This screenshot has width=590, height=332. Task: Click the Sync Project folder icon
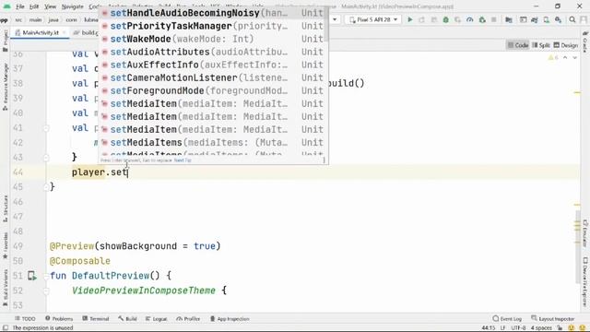pos(509,19)
